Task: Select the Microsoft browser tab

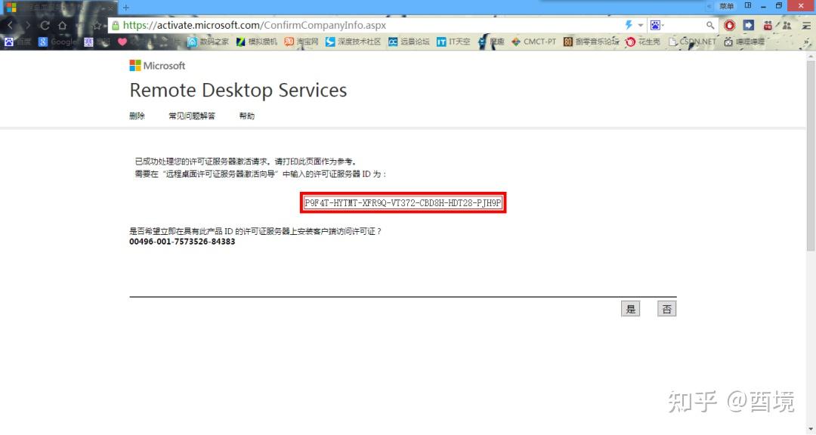Action: [x=60, y=8]
